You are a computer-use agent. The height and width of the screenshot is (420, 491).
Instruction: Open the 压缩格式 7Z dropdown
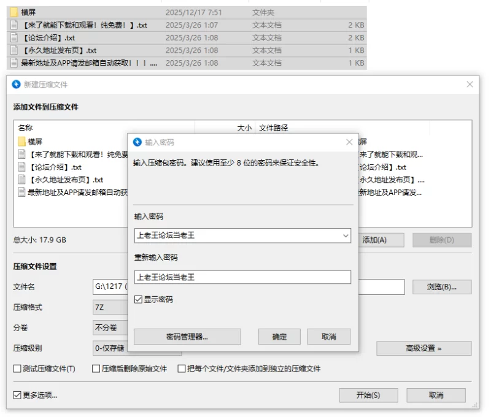(110, 307)
